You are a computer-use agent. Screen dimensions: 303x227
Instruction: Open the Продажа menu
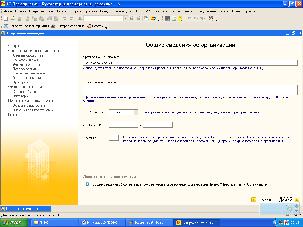tap(91, 11)
